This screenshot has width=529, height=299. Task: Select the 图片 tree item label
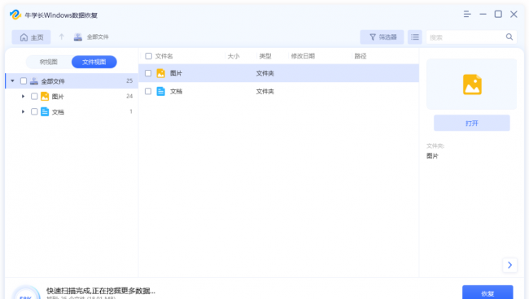point(58,97)
